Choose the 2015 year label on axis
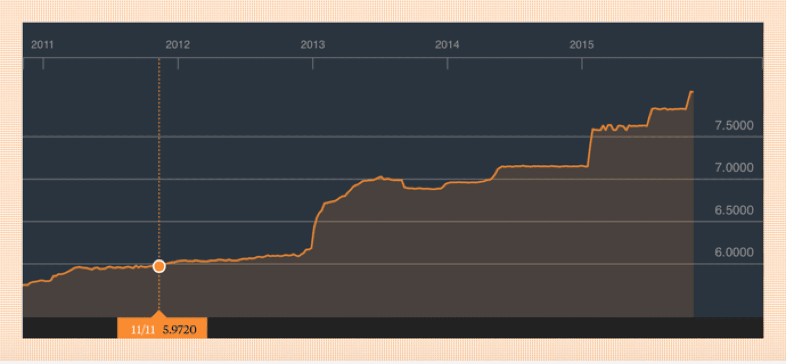 pyautogui.click(x=582, y=45)
